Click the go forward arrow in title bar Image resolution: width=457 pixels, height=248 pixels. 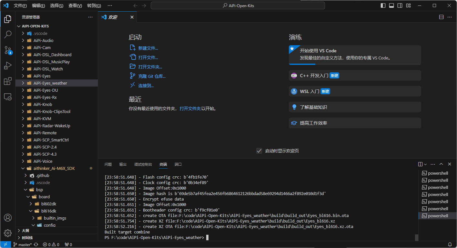pos(144,5)
